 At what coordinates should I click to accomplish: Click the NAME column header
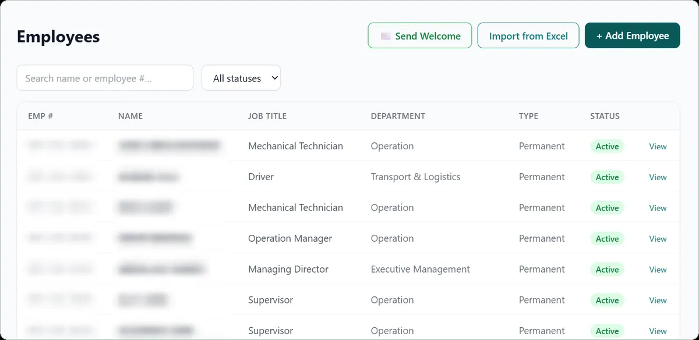(x=130, y=116)
